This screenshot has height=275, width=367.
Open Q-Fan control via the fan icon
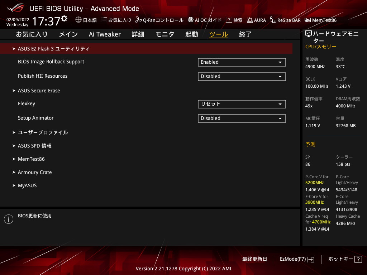(x=138, y=20)
